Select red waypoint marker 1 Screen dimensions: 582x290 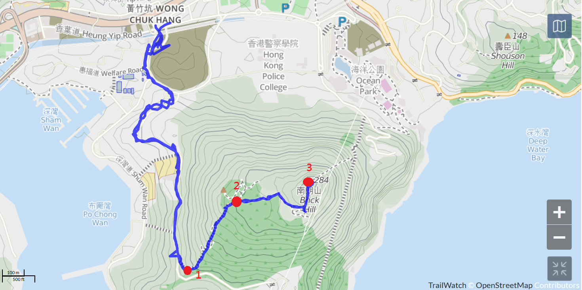pos(188,270)
